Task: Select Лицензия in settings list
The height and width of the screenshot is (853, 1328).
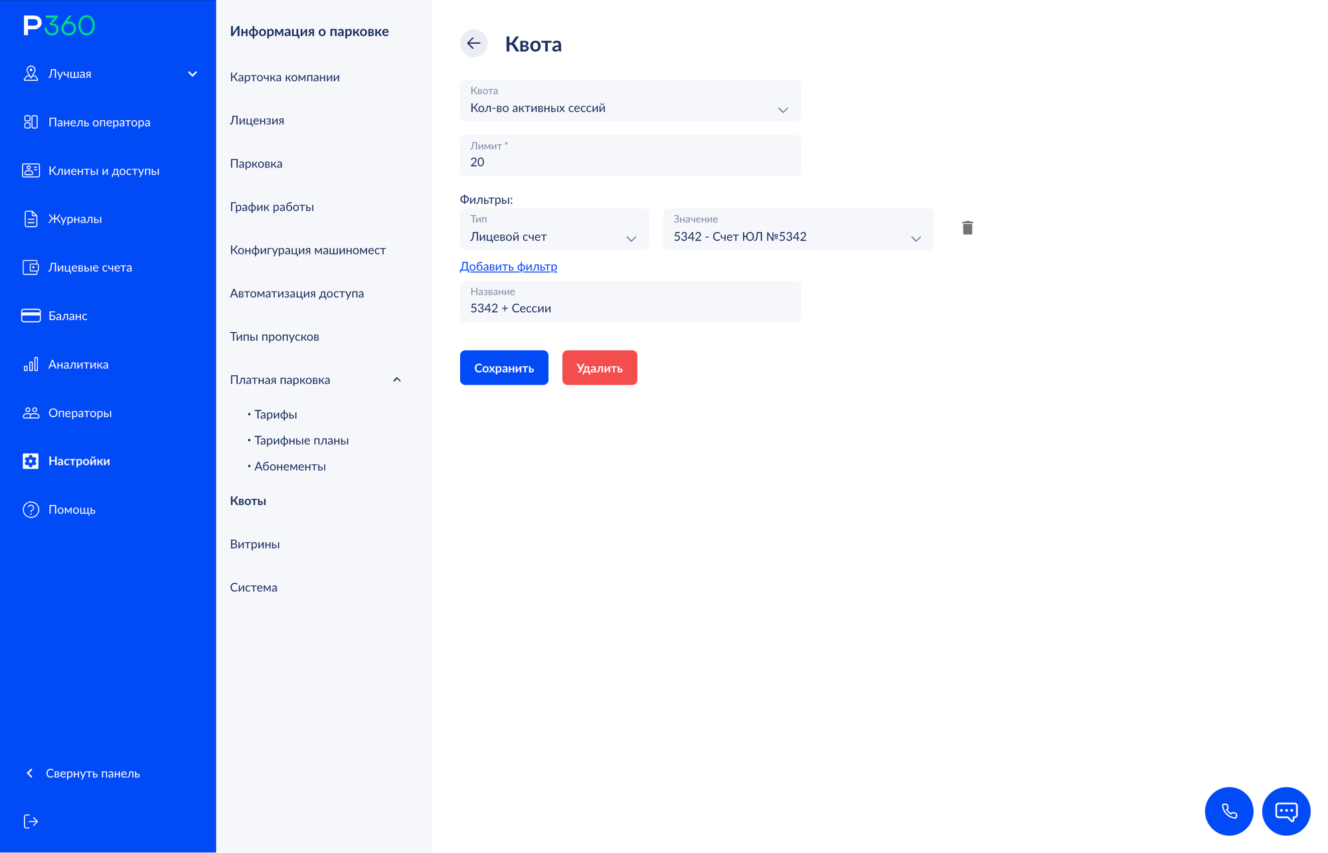Action: click(257, 120)
